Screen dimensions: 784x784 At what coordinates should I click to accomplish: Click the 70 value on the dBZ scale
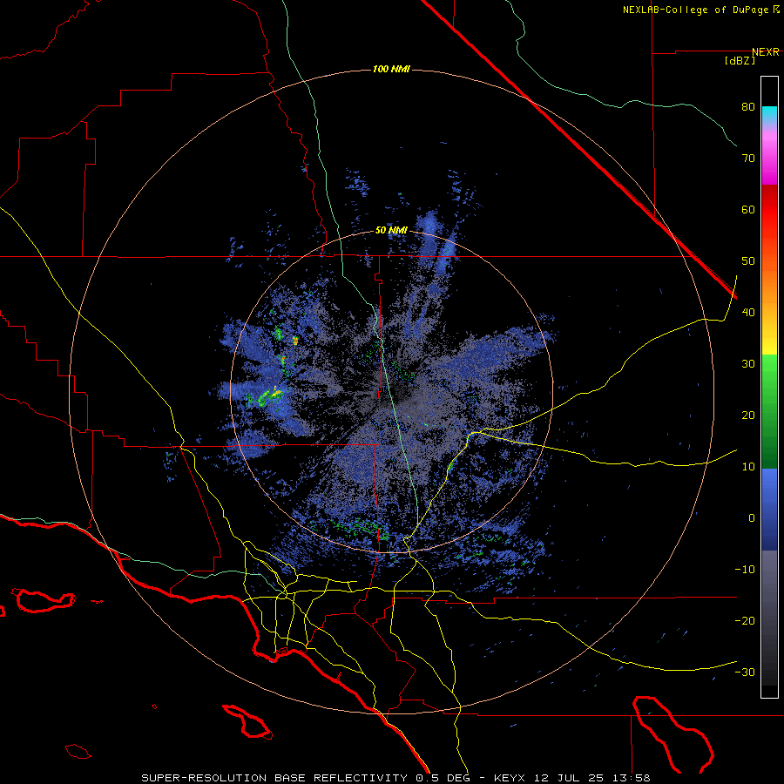click(748, 159)
